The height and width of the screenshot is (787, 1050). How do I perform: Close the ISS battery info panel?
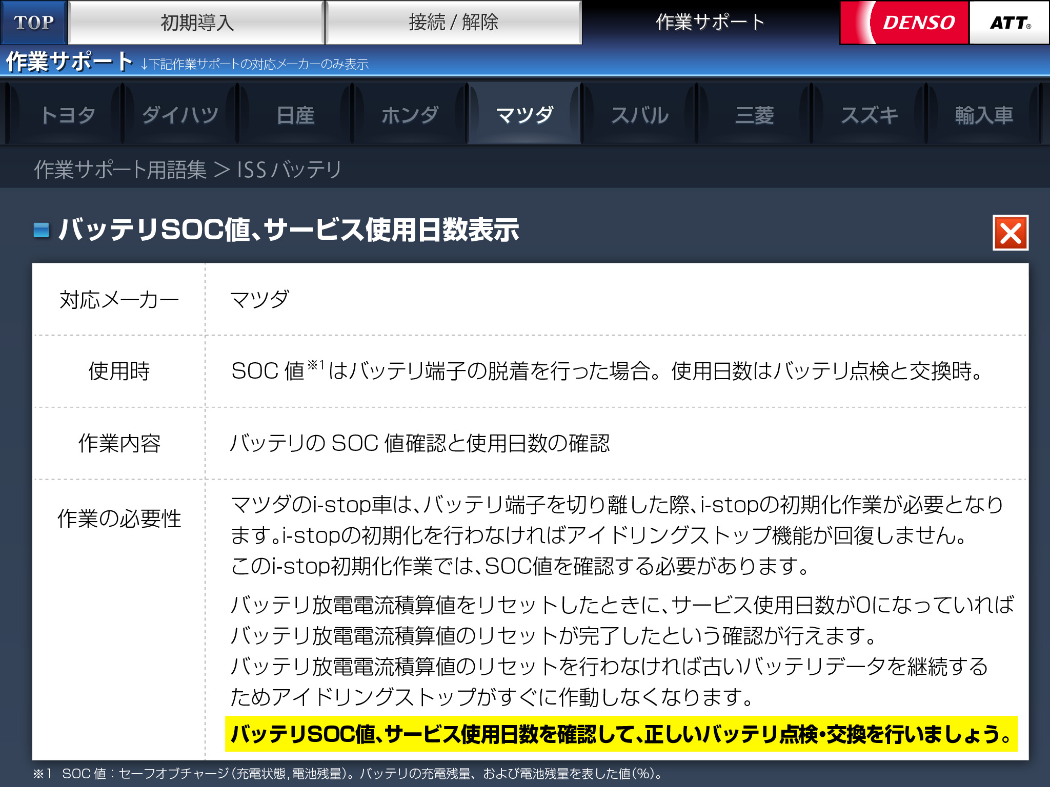click(1010, 233)
